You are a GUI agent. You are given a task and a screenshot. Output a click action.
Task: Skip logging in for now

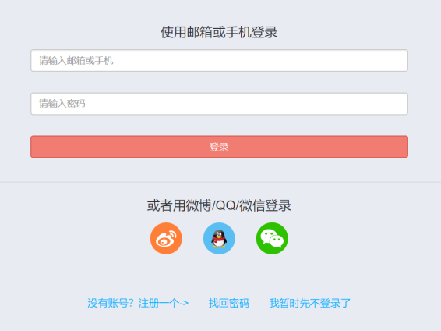[x=309, y=304]
